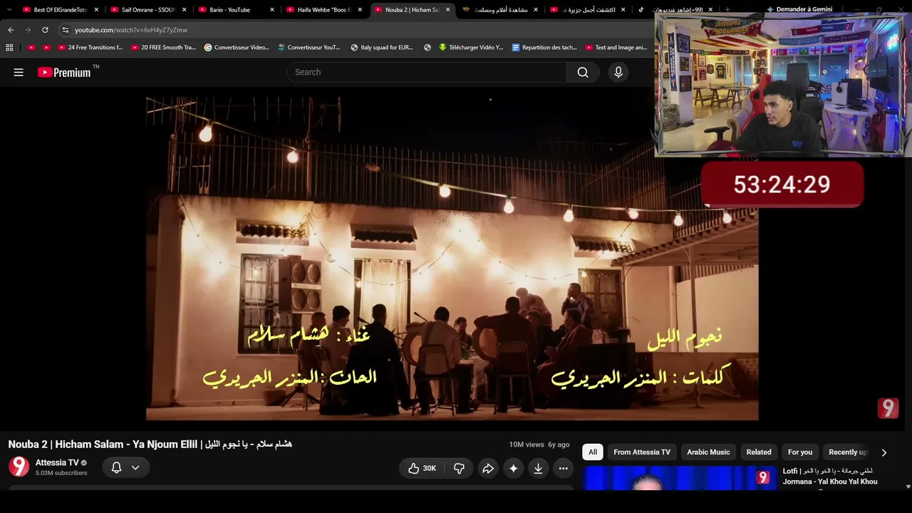The width and height of the screenshot is (912, 513).
Task: Switch to the Saif Omrane tab
Action: coord(148,10)
